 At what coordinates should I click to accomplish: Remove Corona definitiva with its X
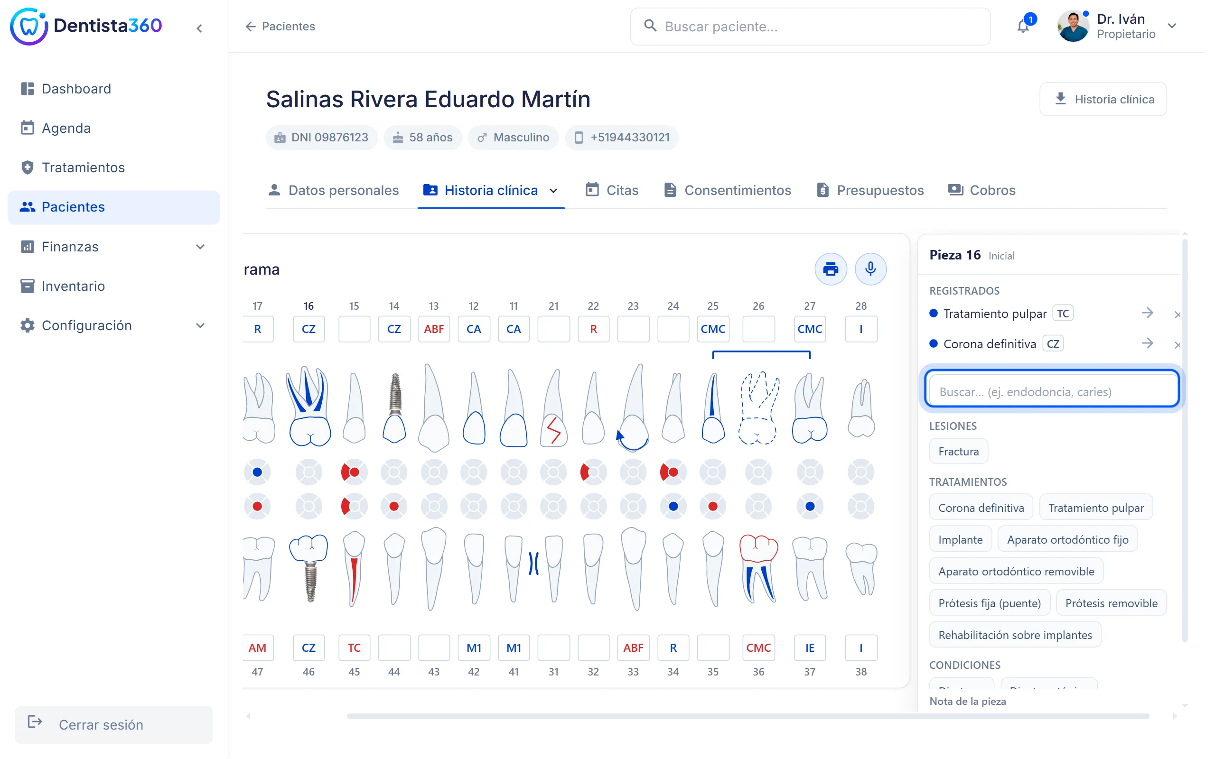click(x=1178, y=344)
